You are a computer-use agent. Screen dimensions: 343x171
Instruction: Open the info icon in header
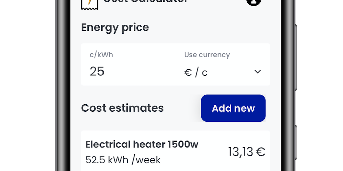(x=254, y=2)
